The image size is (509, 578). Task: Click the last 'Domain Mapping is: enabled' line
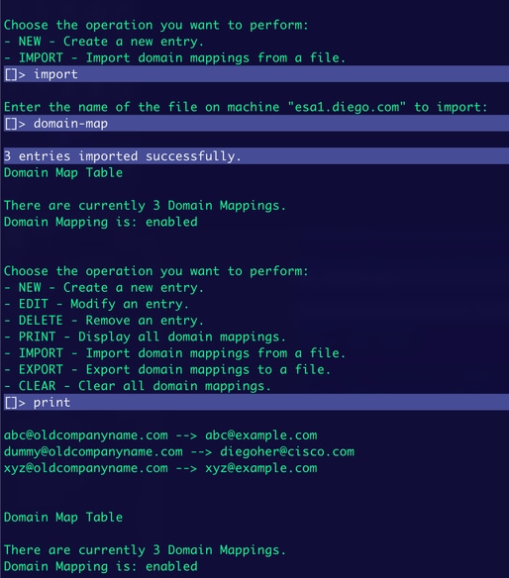(x=101, y=566)
